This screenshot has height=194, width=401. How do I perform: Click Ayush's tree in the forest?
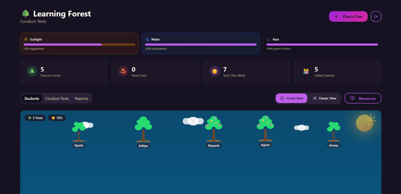79,132
